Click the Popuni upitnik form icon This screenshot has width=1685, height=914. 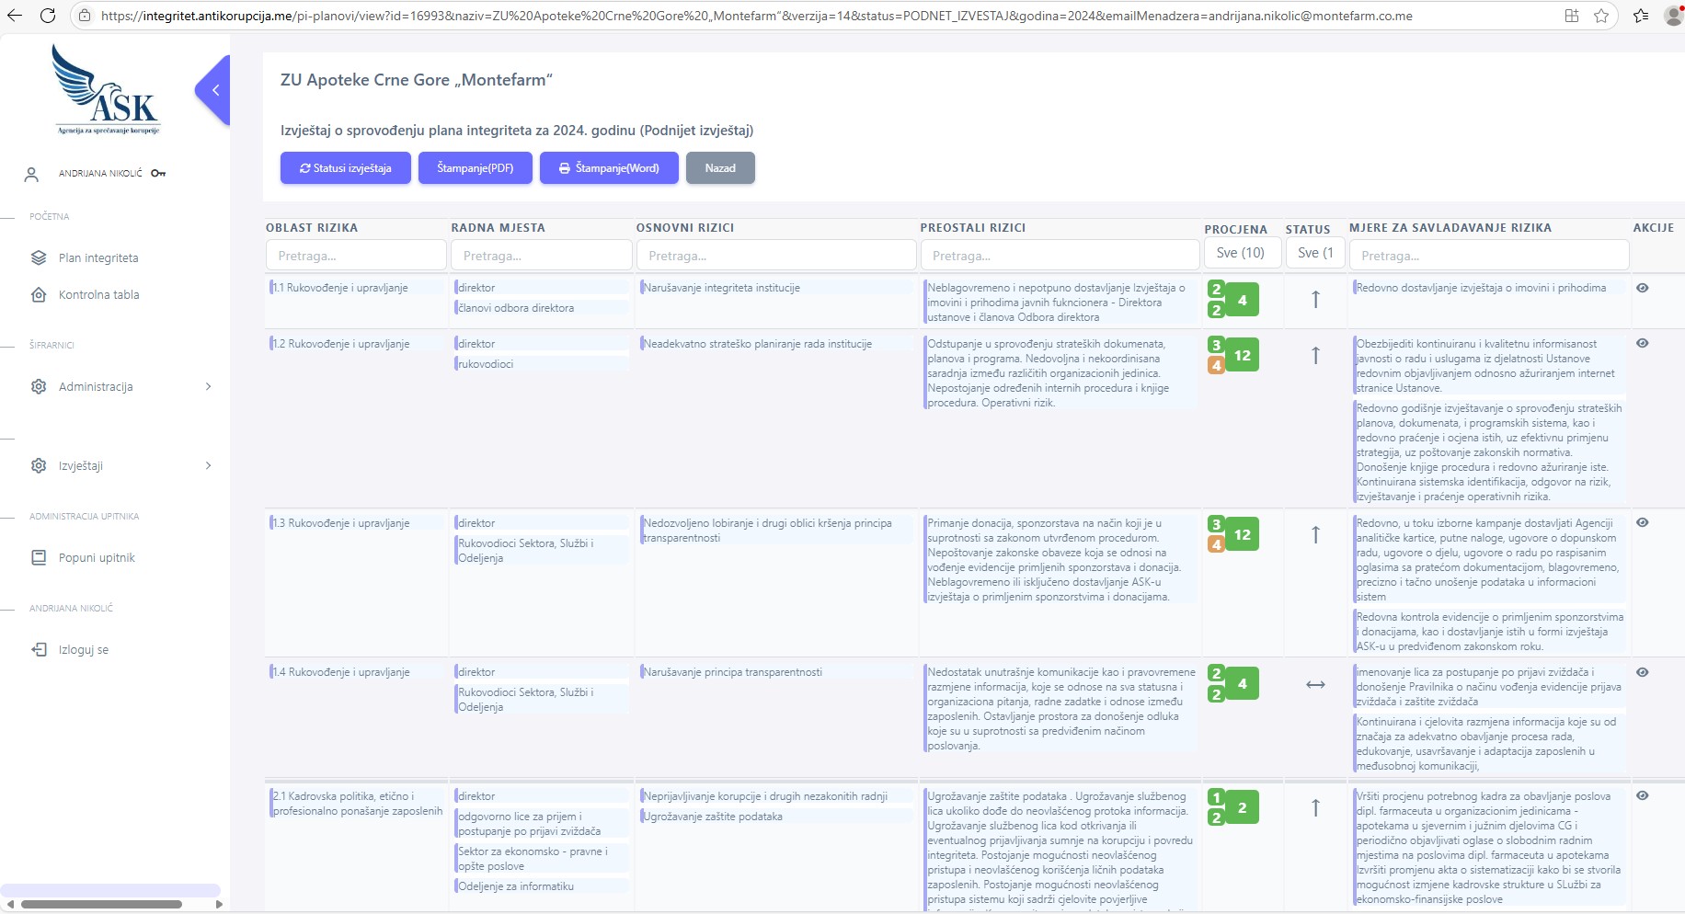click(x=39, y=557)
